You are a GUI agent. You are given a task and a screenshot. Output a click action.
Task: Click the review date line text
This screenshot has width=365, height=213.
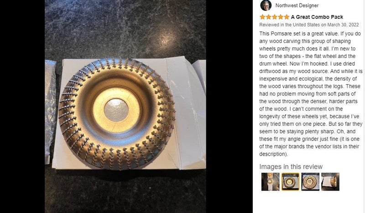pos(309,25)
